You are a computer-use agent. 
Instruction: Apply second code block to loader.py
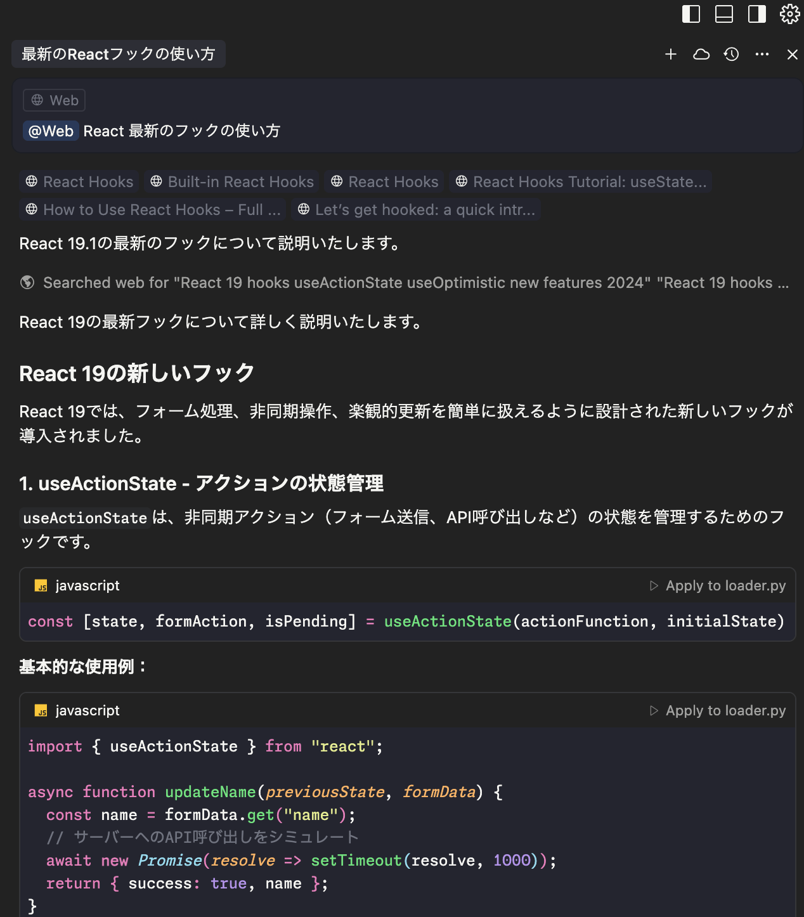pos(718,711)
